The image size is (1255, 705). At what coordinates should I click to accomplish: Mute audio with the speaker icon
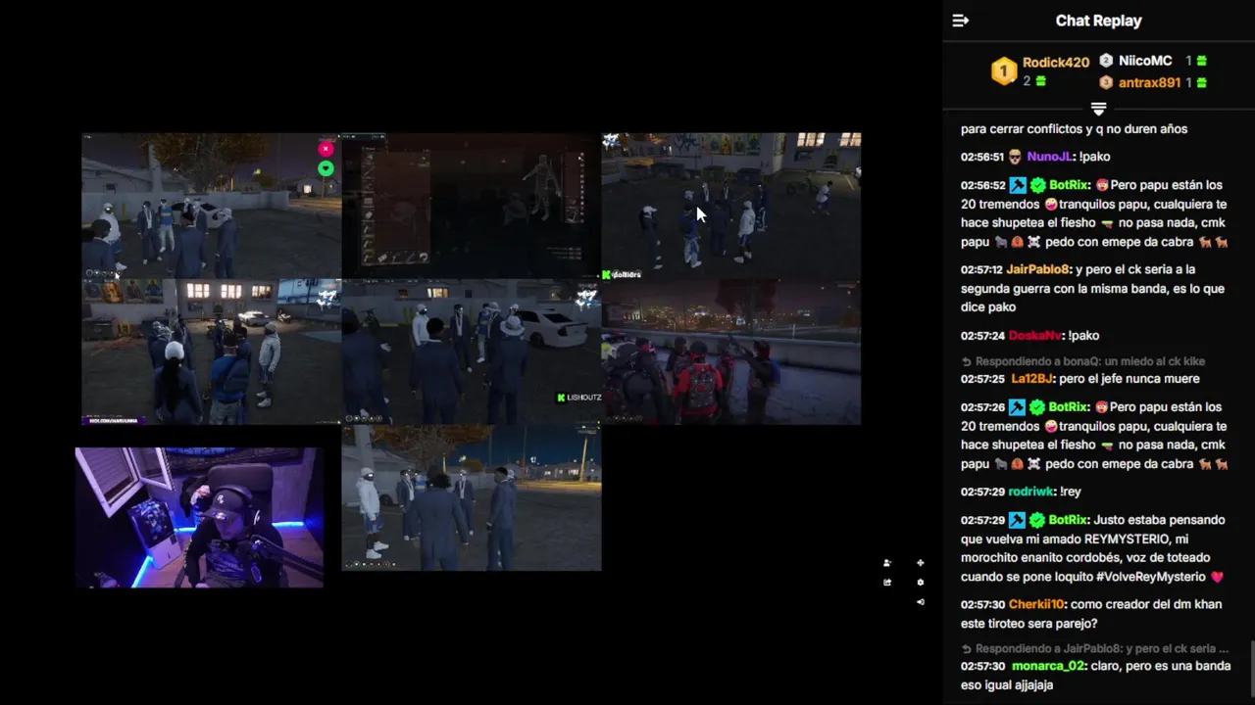click(920, 601)
